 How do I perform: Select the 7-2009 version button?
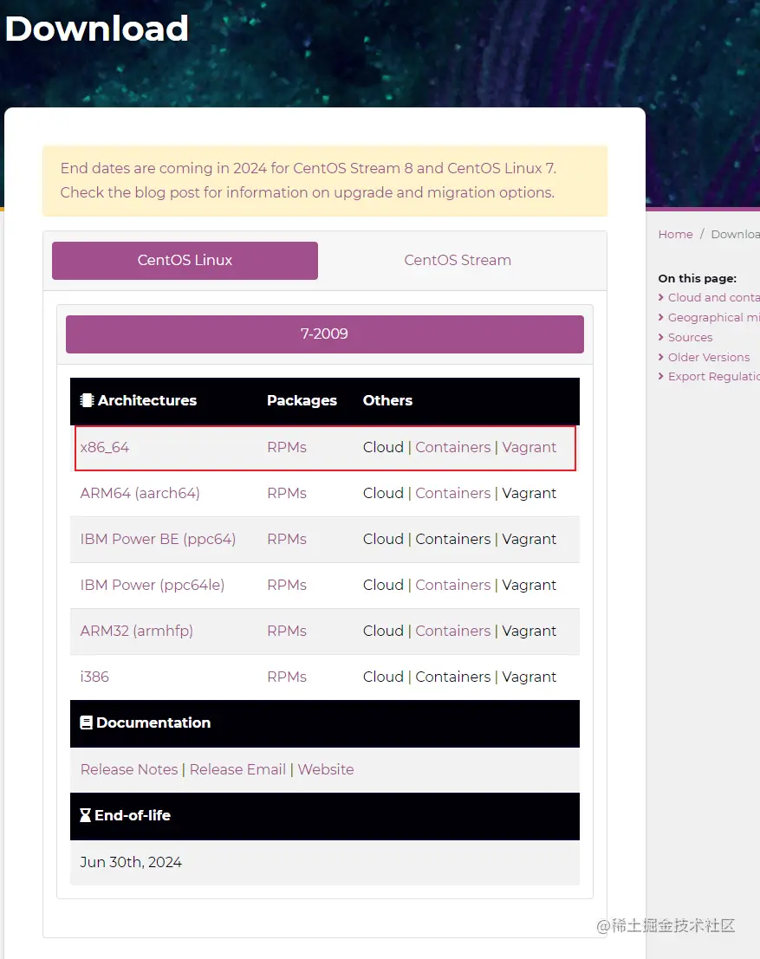click(324, 334)
